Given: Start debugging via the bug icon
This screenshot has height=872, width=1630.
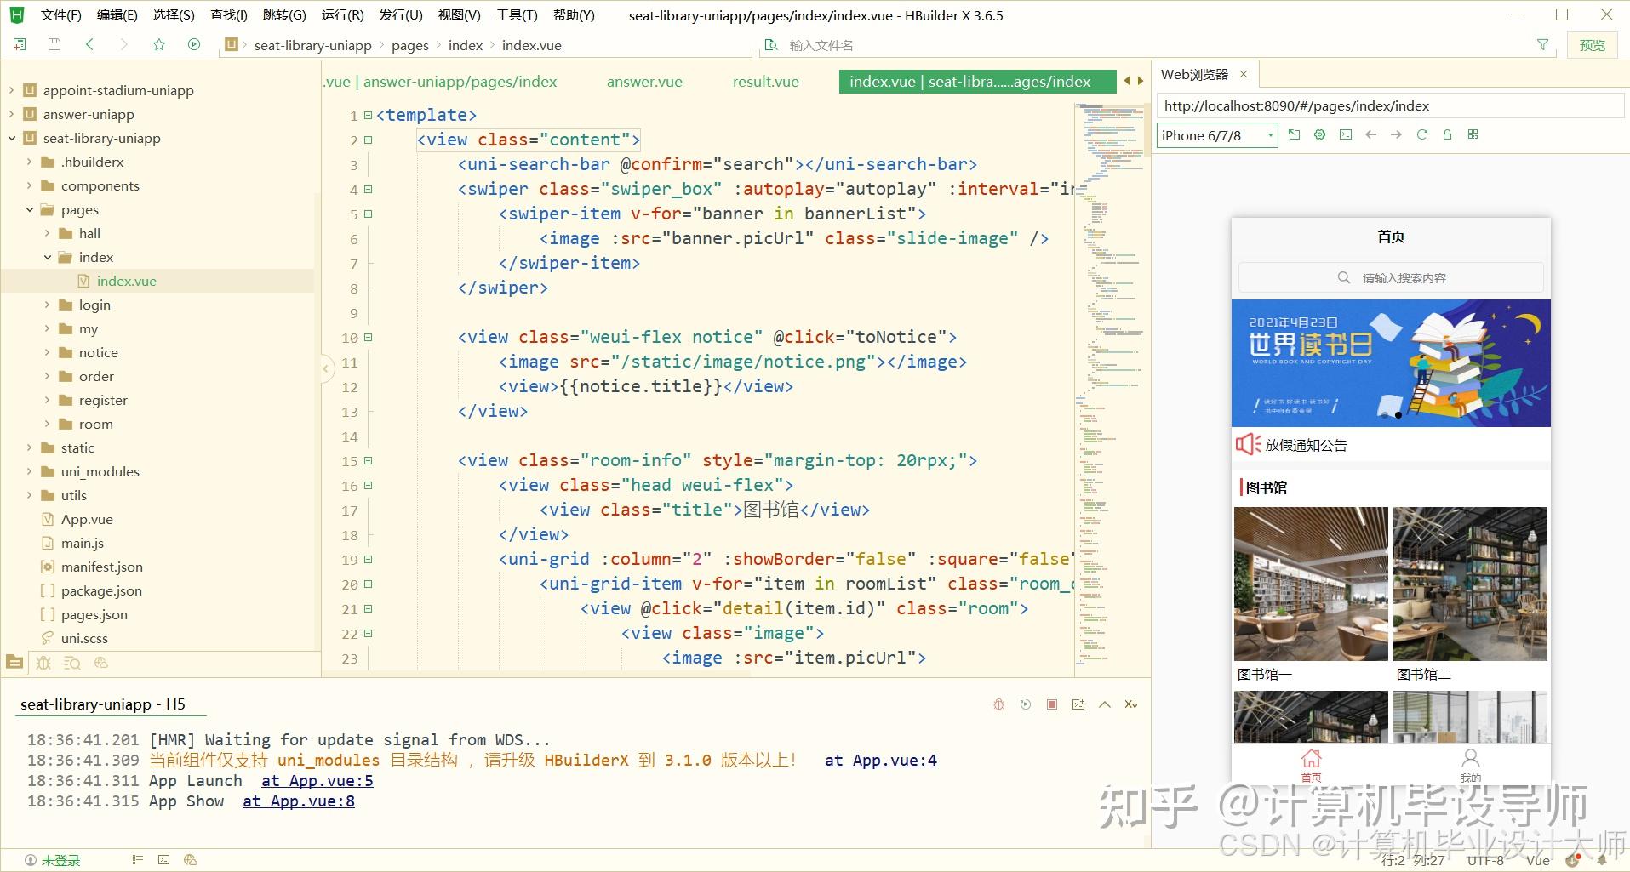Looking at the screenshot, I should (x=998, y=704).
